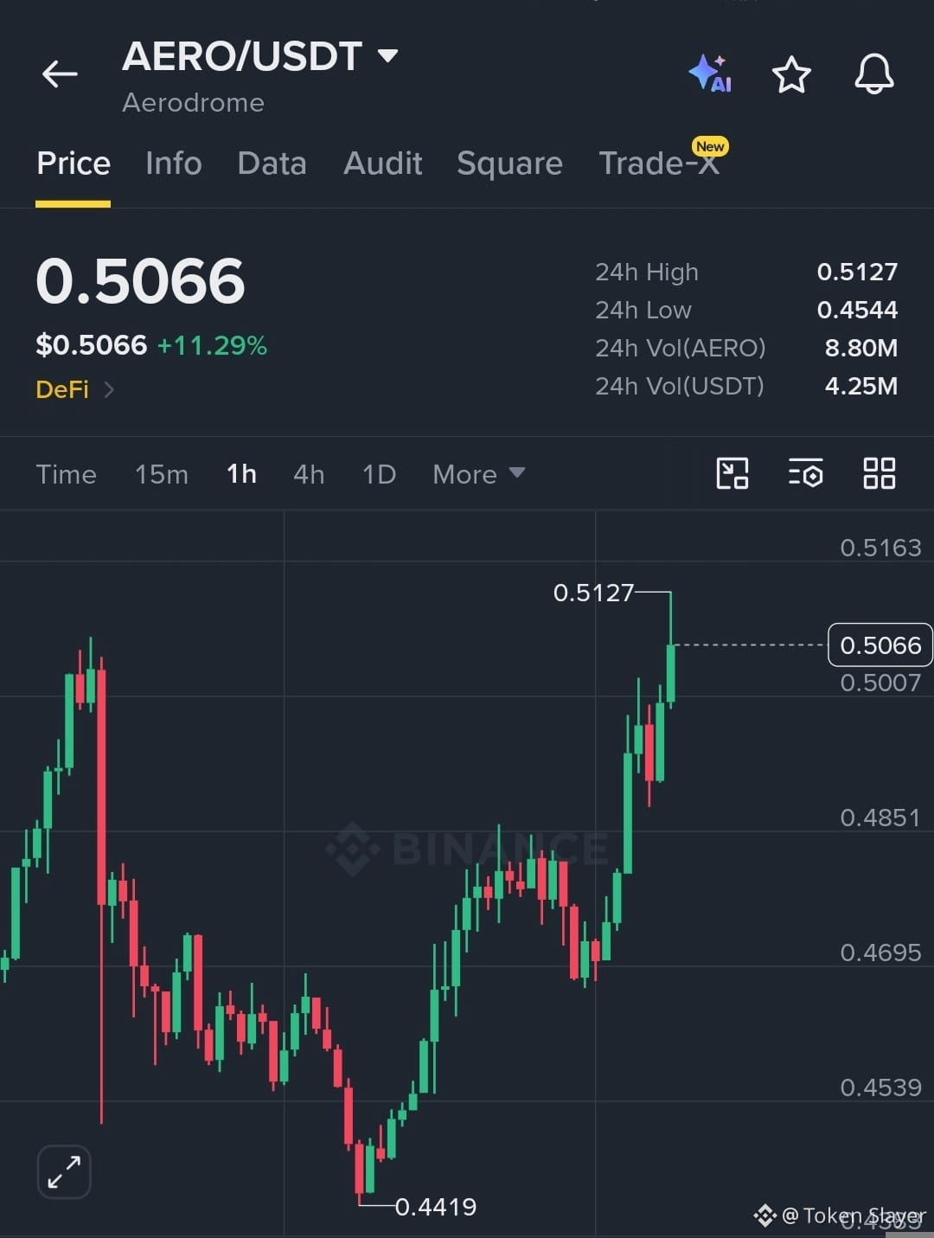Add AERO/USDT to favorites with star

coord(791,74)
